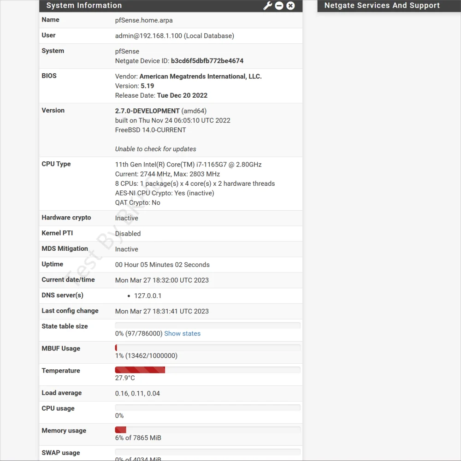Click MBUF value 1% (13462/1000000)
Screen dimensions: 461x461
pos(146,356)
